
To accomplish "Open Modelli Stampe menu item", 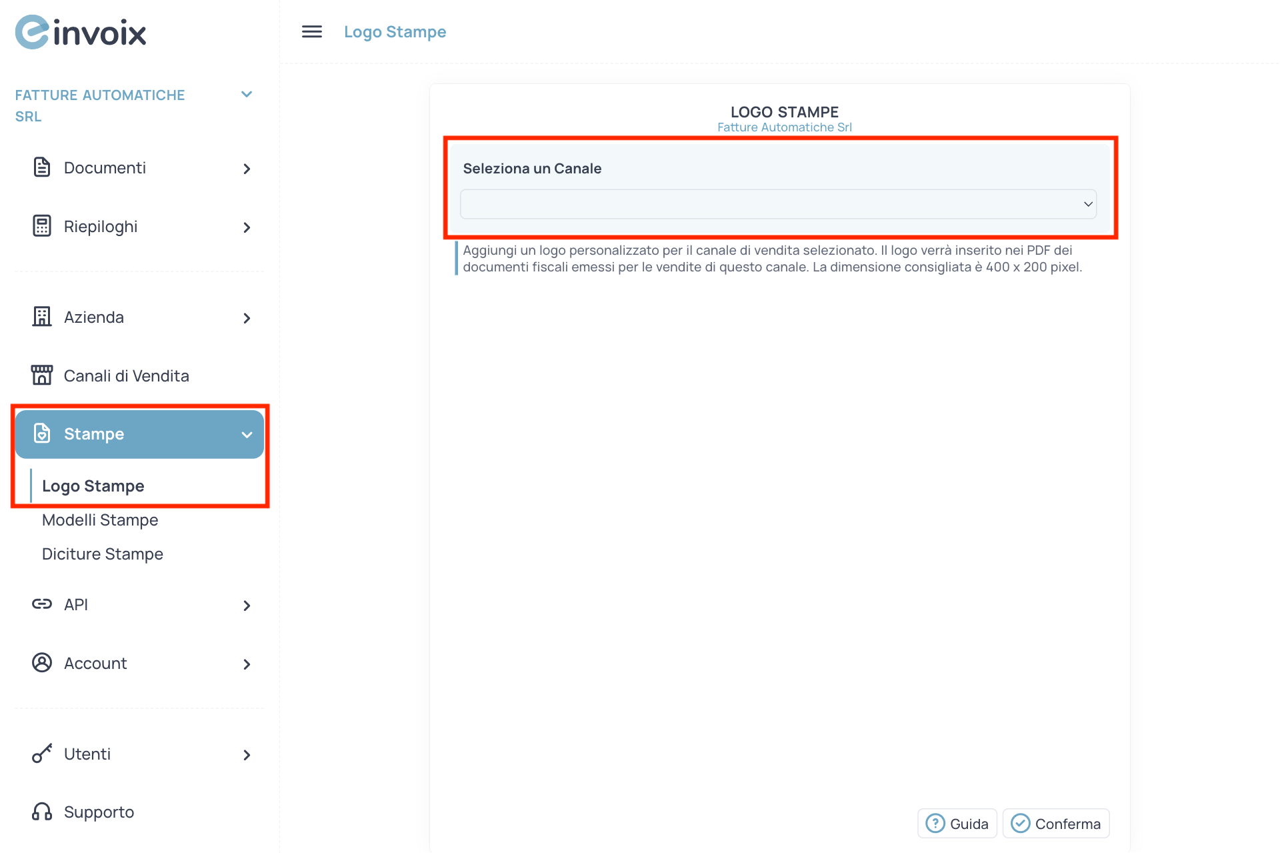I will [100, 520].
